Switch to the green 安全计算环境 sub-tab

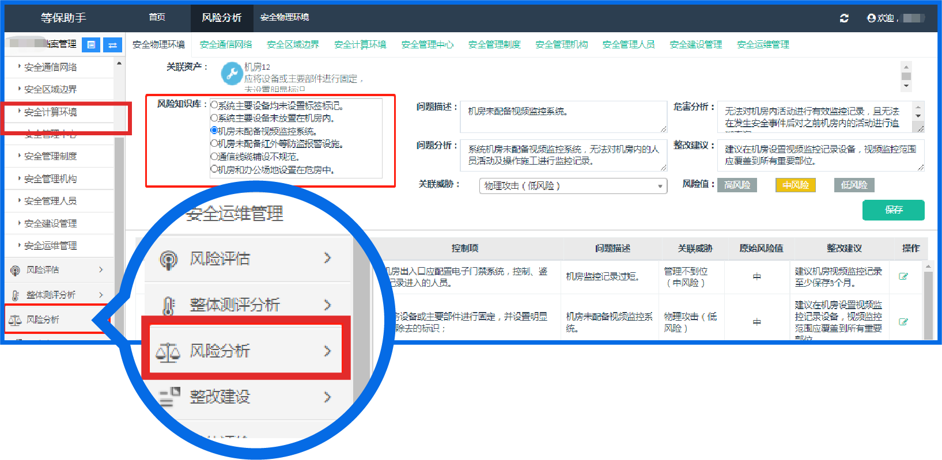pyautogui.click(x=360, y=44)
